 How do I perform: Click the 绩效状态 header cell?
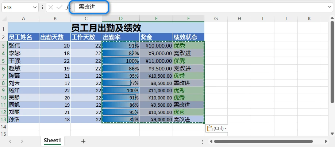(x=188, y=37)
